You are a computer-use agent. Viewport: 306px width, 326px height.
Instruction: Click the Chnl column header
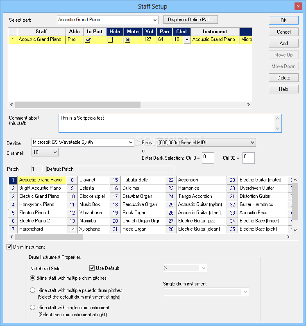click(181, 32)
